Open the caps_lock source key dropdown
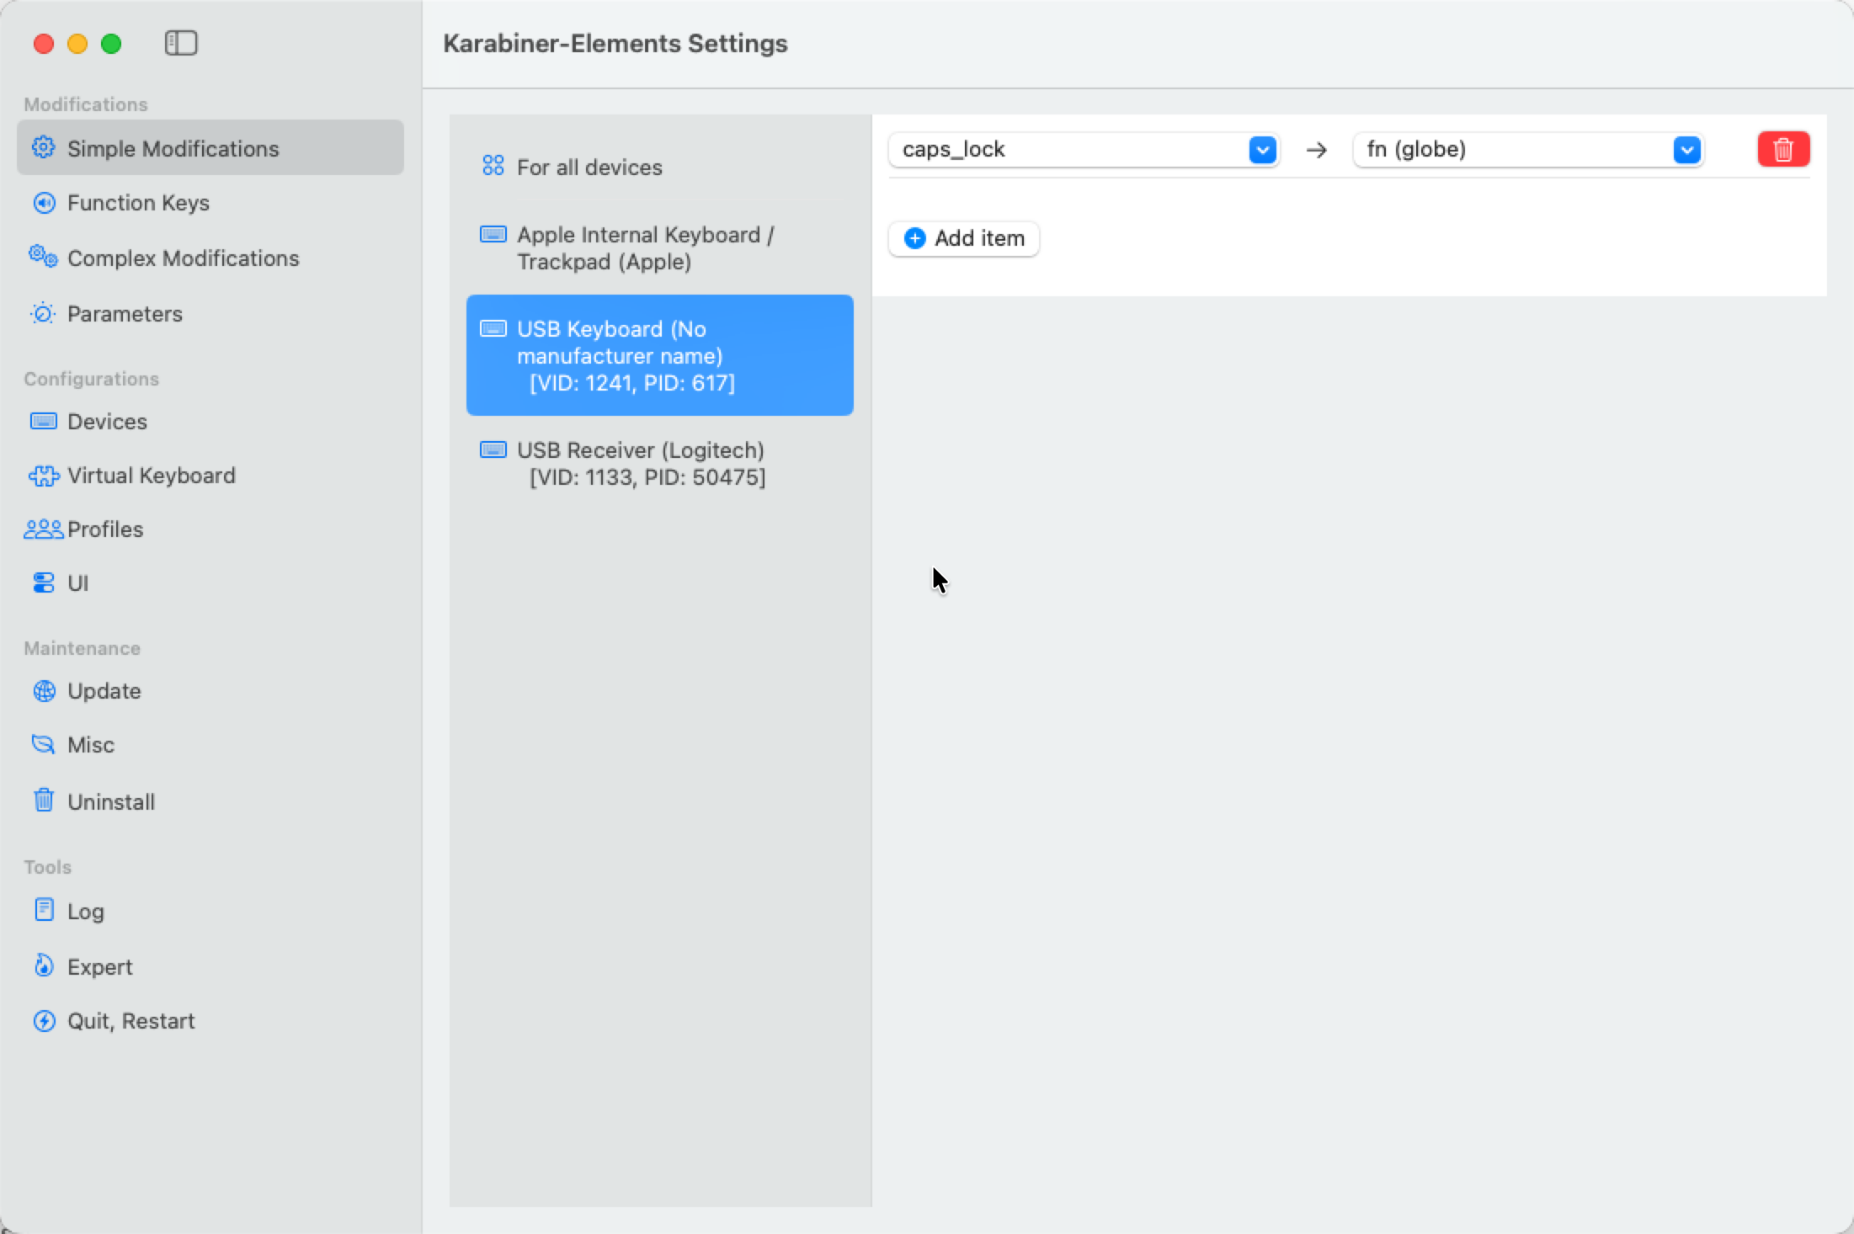 1261,150
